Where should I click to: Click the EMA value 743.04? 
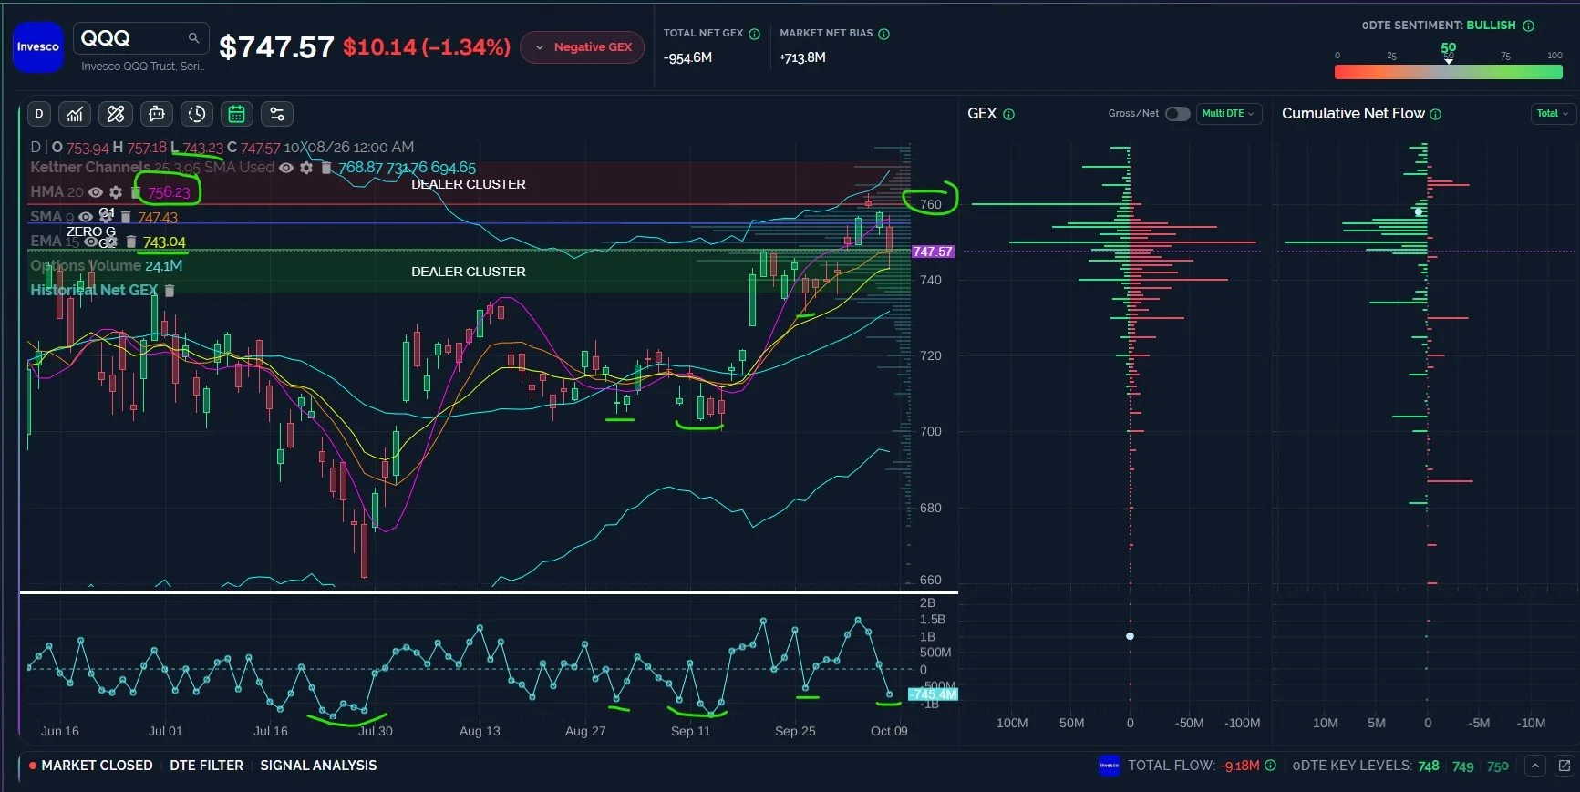pos(164,242)
